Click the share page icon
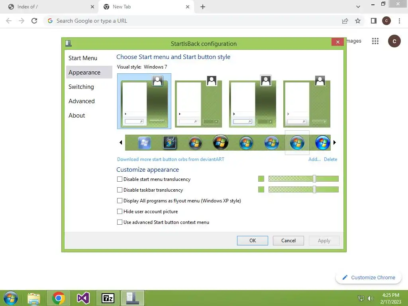 [345, 21]
